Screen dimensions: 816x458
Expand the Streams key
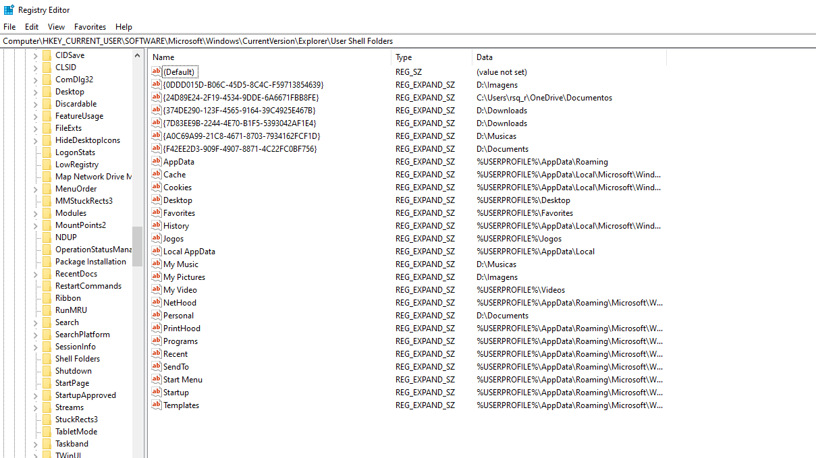click(x=36, y=407)
